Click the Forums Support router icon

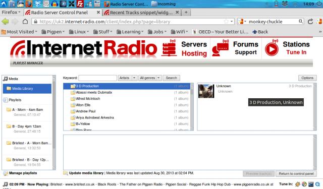(221, 48)
